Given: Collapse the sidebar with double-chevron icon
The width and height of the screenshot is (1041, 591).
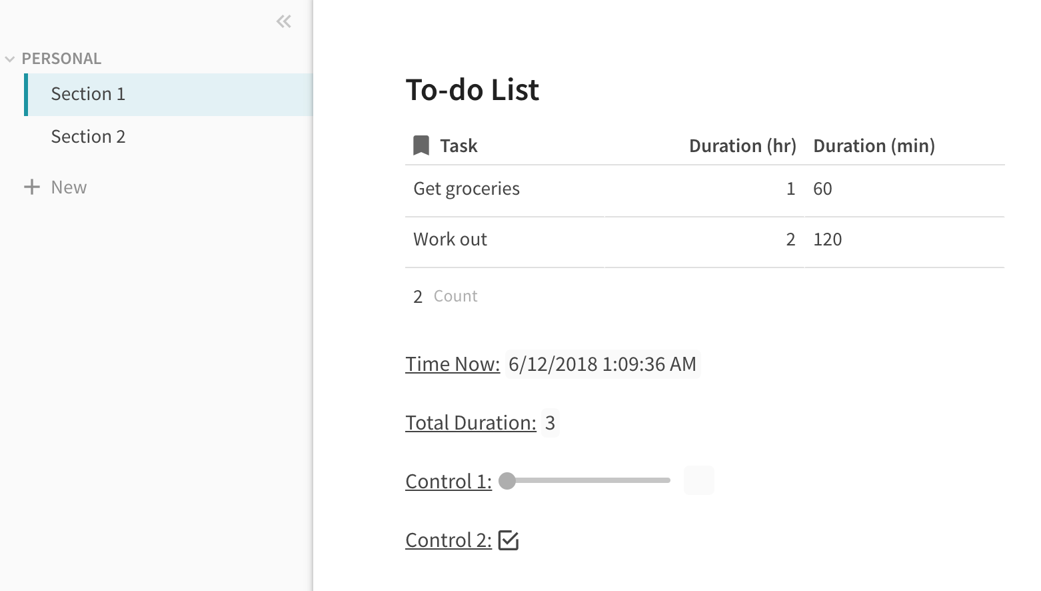Looking at the screenshot, I should (x=283, y=22).
